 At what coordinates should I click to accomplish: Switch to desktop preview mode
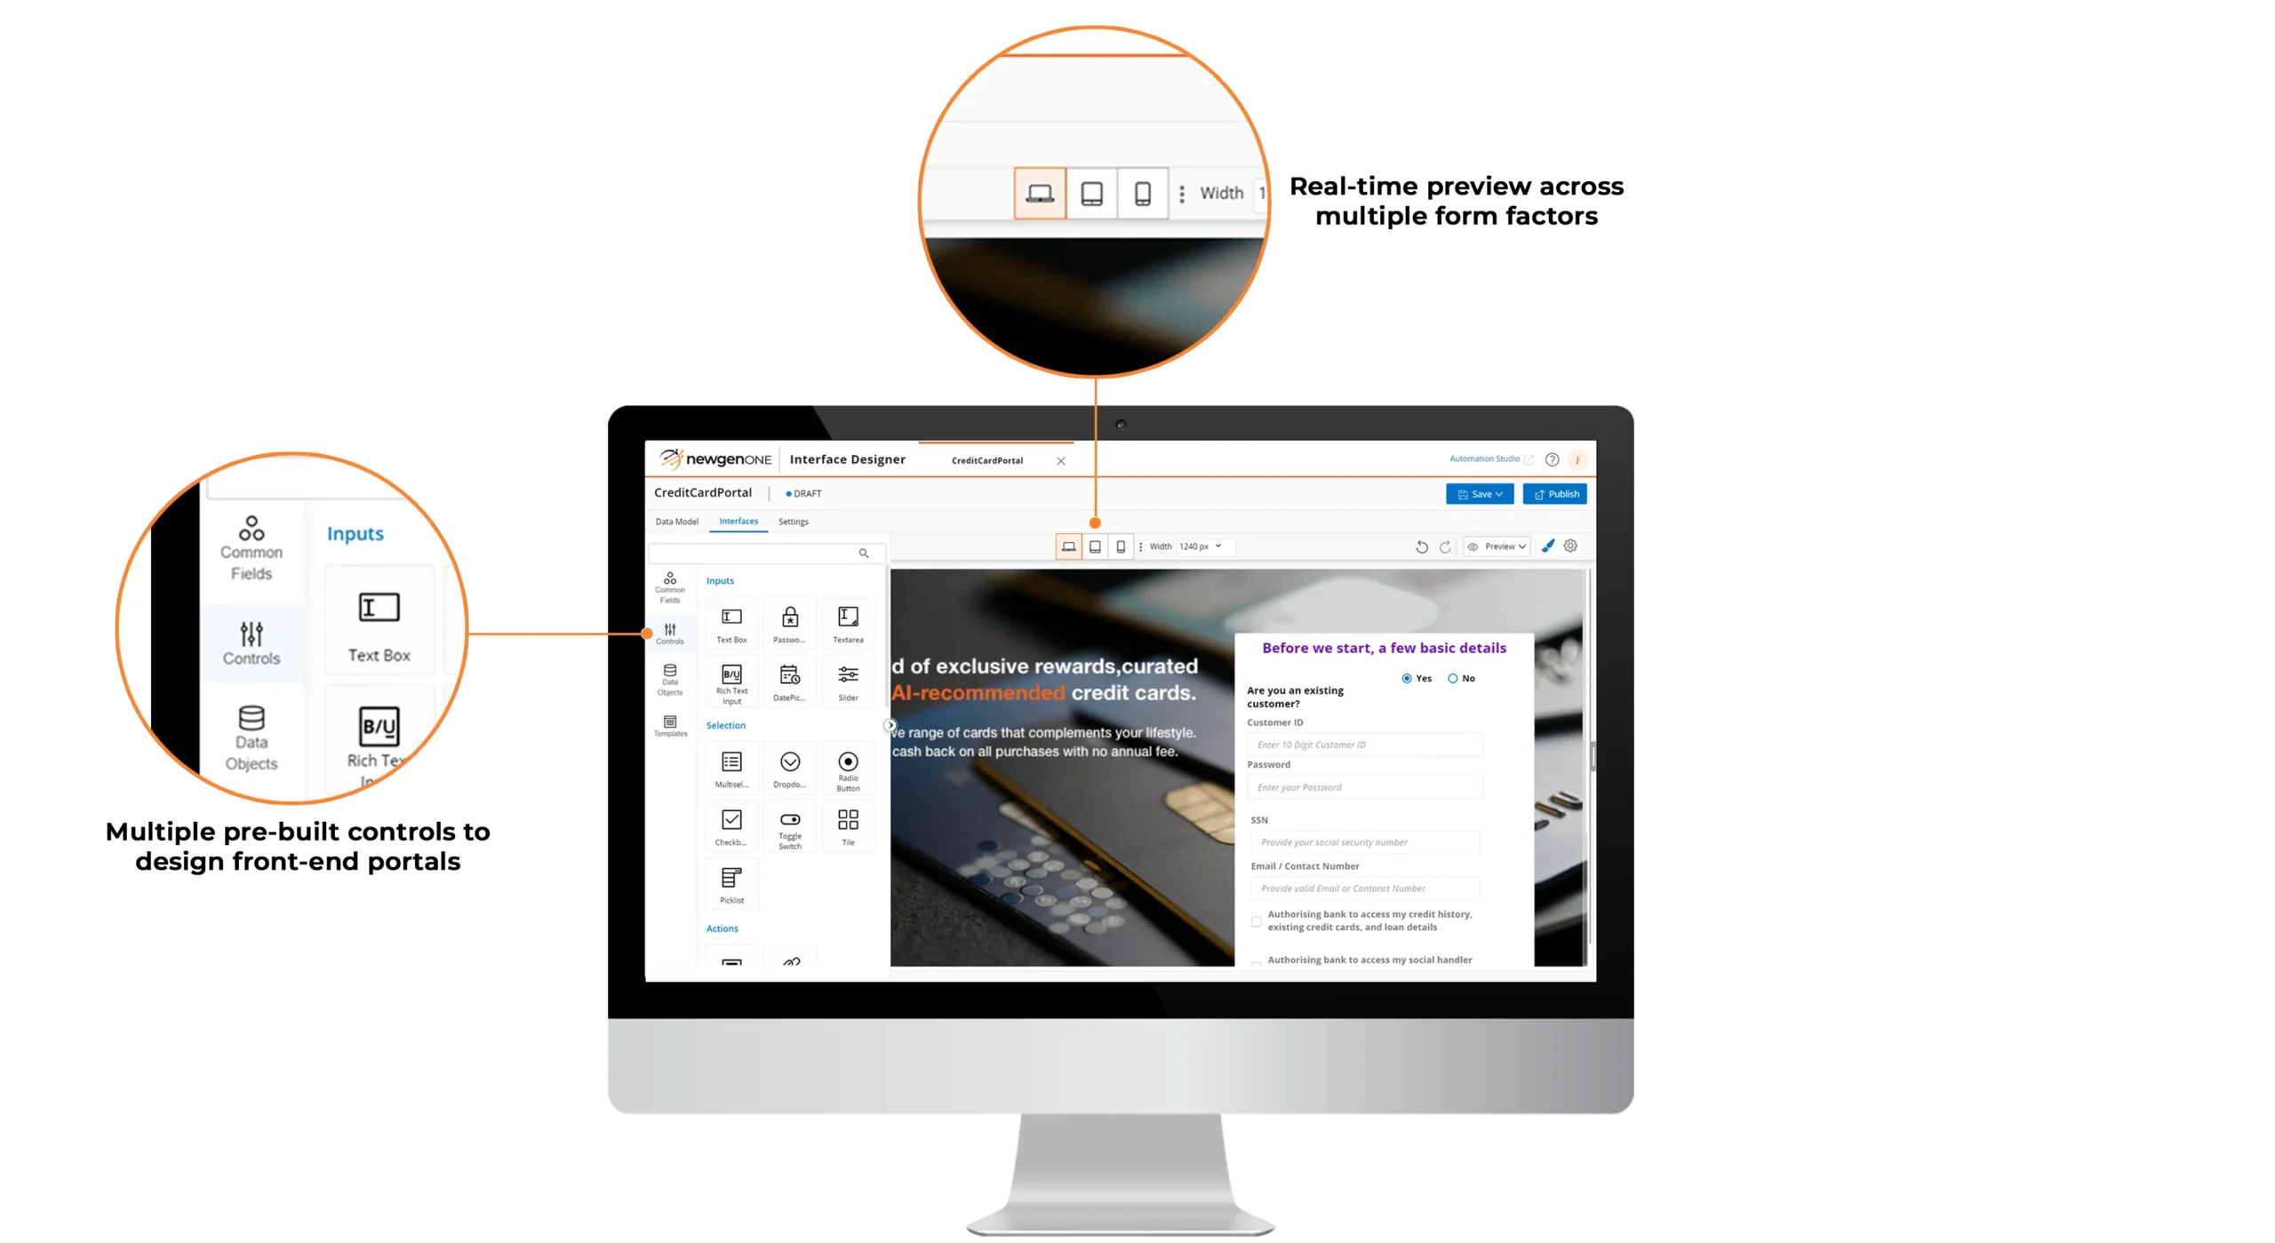1067,545
